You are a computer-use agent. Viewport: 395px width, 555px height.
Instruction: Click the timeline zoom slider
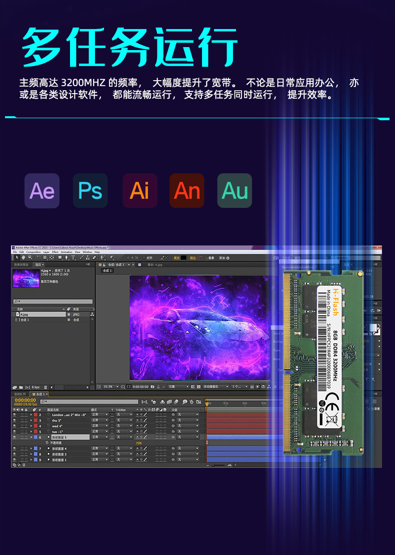(219, 465)
